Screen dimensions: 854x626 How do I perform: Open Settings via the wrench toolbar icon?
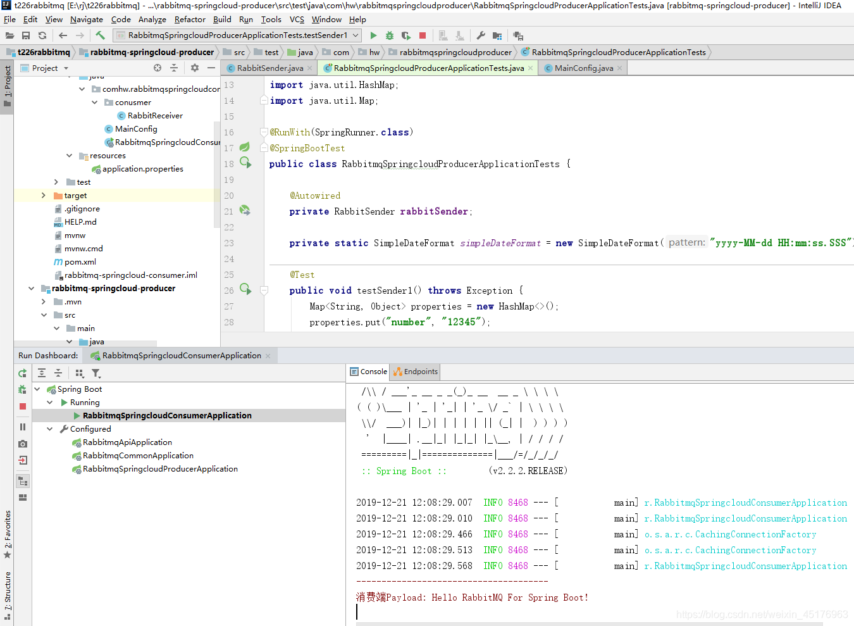point(481,35)
